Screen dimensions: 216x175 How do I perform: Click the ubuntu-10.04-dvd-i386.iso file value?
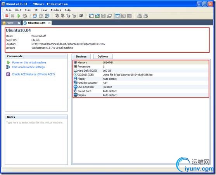(x=128, y=75)
